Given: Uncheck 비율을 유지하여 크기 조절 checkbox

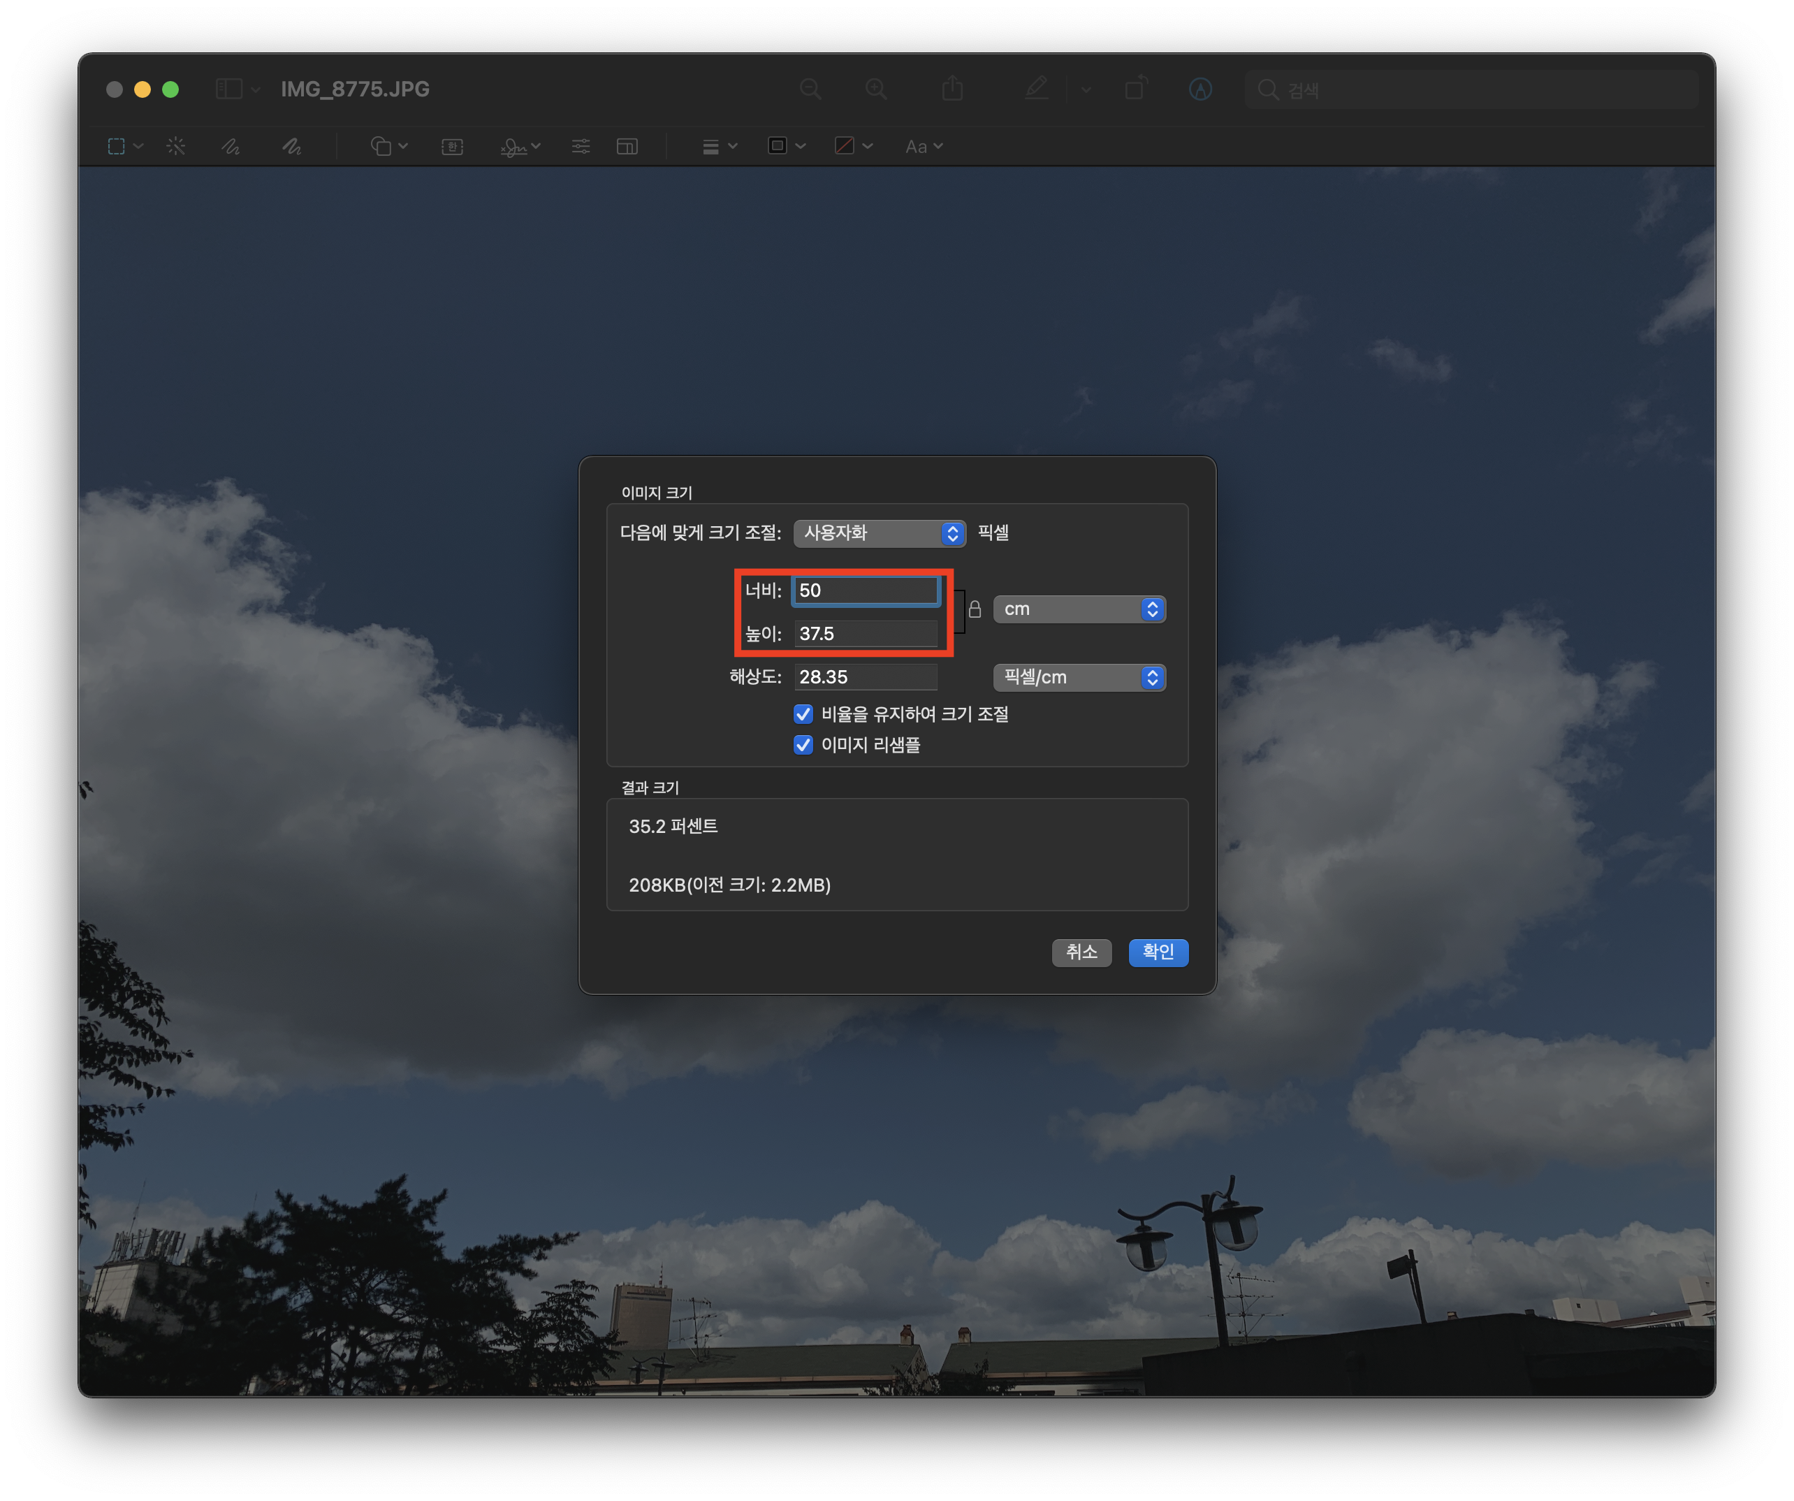Looking at the screenshot, I should coord(803,714).
